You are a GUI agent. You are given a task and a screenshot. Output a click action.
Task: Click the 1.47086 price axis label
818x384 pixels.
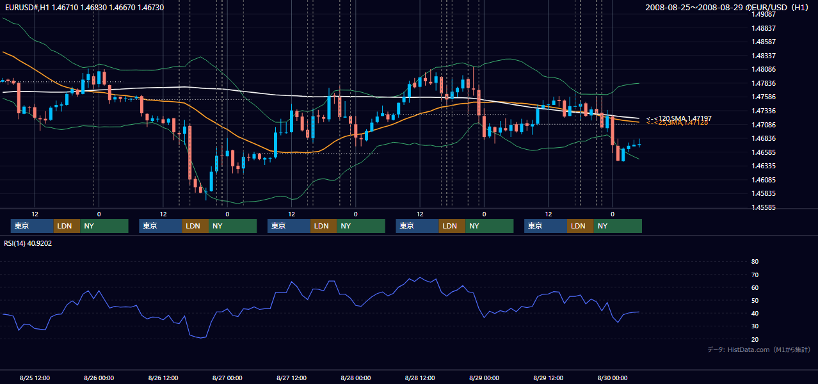[765, 125]
